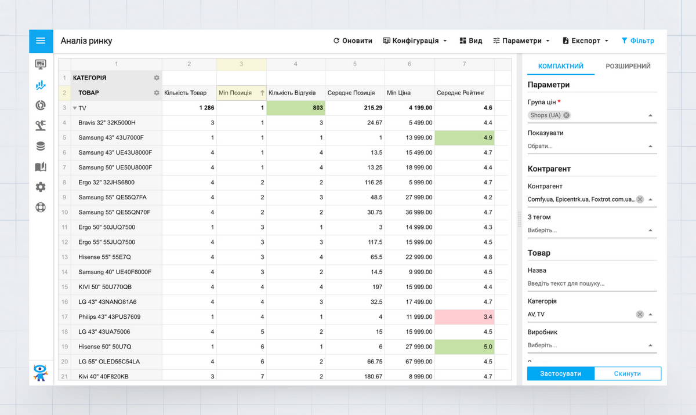Clear the selected Контрагент values

pyautogui.click(x=640, y=199)
